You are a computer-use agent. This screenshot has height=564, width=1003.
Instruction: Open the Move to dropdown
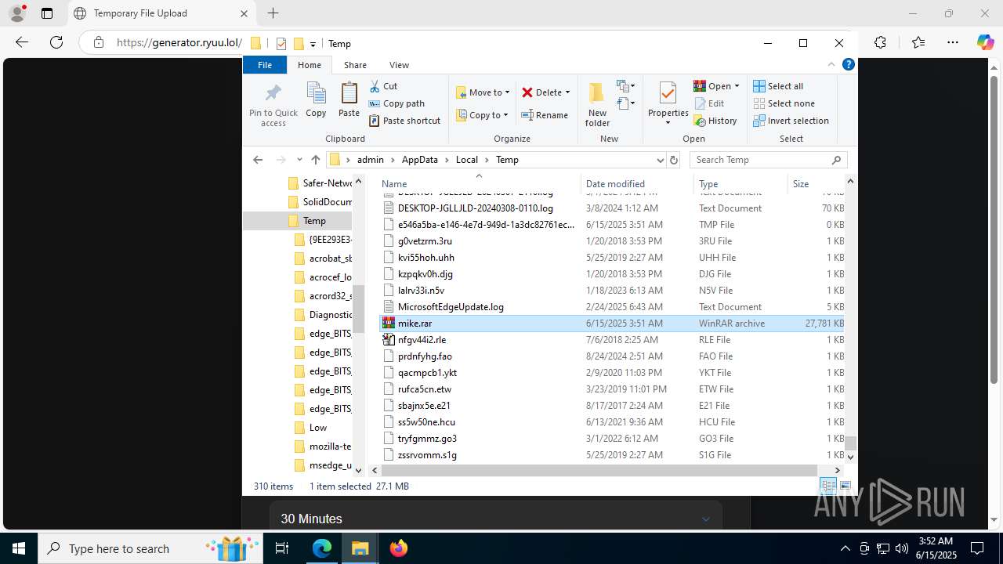(483, 92)
